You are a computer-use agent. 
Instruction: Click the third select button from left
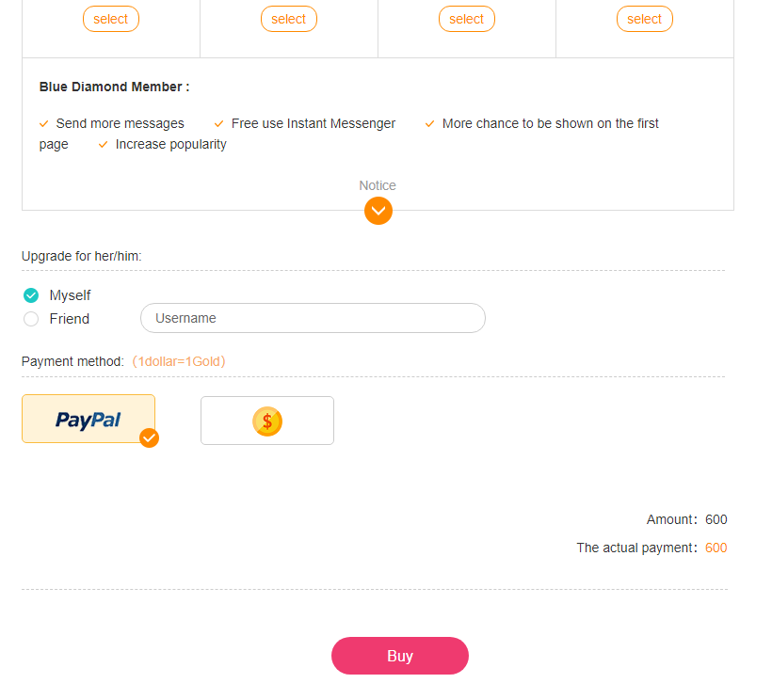pos(467,19)
